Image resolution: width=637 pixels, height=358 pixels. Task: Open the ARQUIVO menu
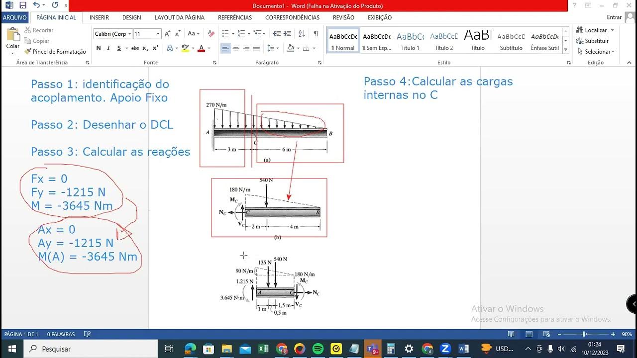pos(15,17)
